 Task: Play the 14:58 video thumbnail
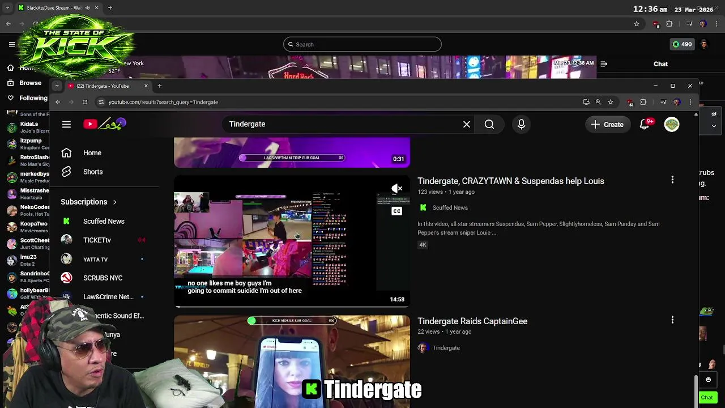pos(292,241)
